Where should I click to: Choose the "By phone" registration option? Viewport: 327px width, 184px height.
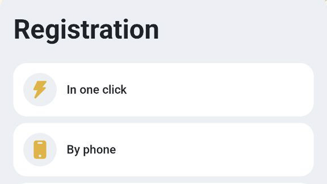(163, 150)
